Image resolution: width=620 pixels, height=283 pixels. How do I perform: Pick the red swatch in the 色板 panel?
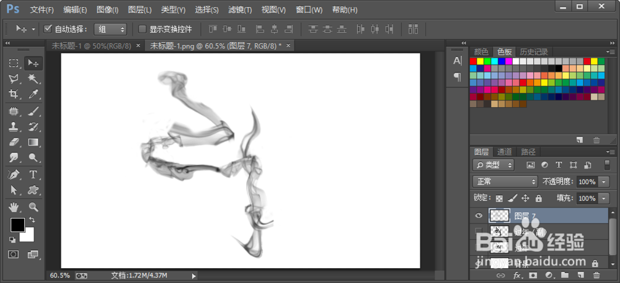(x=473, y=61)
